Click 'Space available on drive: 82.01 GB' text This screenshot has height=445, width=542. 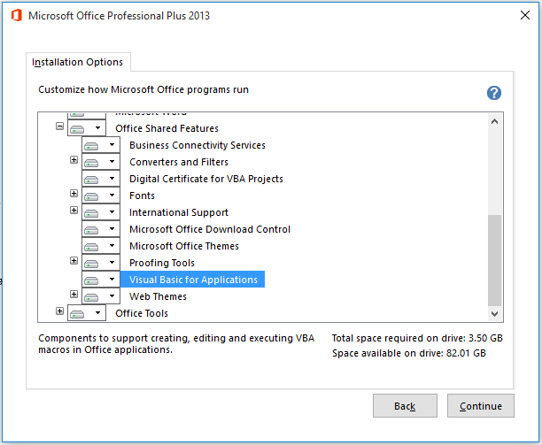pos(409,353)
